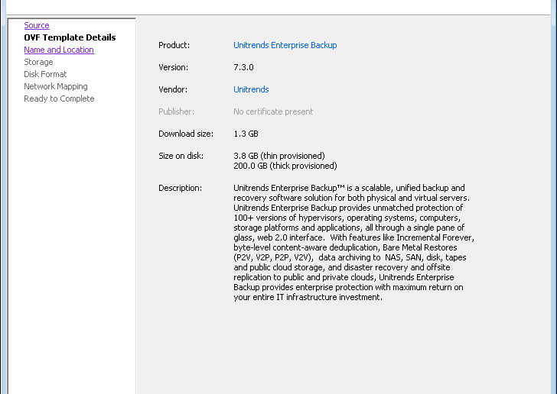This screenshot has height=394, width=557.
Task: Click the Size on disk: label
Action: (x=181, y=156)
